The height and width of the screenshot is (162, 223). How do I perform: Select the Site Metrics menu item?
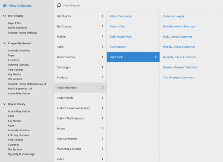(80, 16)
